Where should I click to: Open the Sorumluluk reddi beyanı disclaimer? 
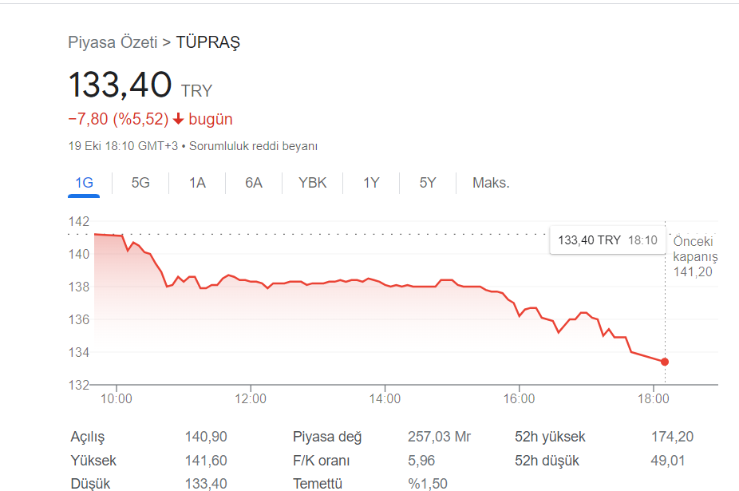click(254, 146)
